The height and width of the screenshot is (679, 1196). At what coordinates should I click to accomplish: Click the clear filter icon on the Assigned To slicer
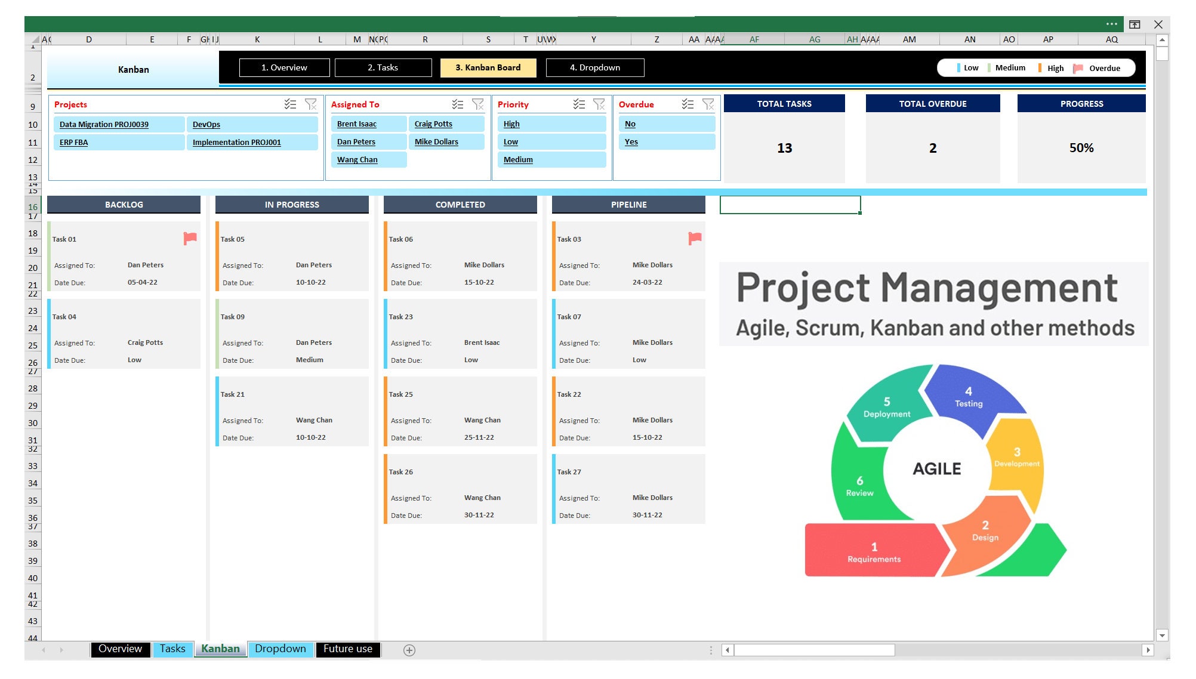478,104
